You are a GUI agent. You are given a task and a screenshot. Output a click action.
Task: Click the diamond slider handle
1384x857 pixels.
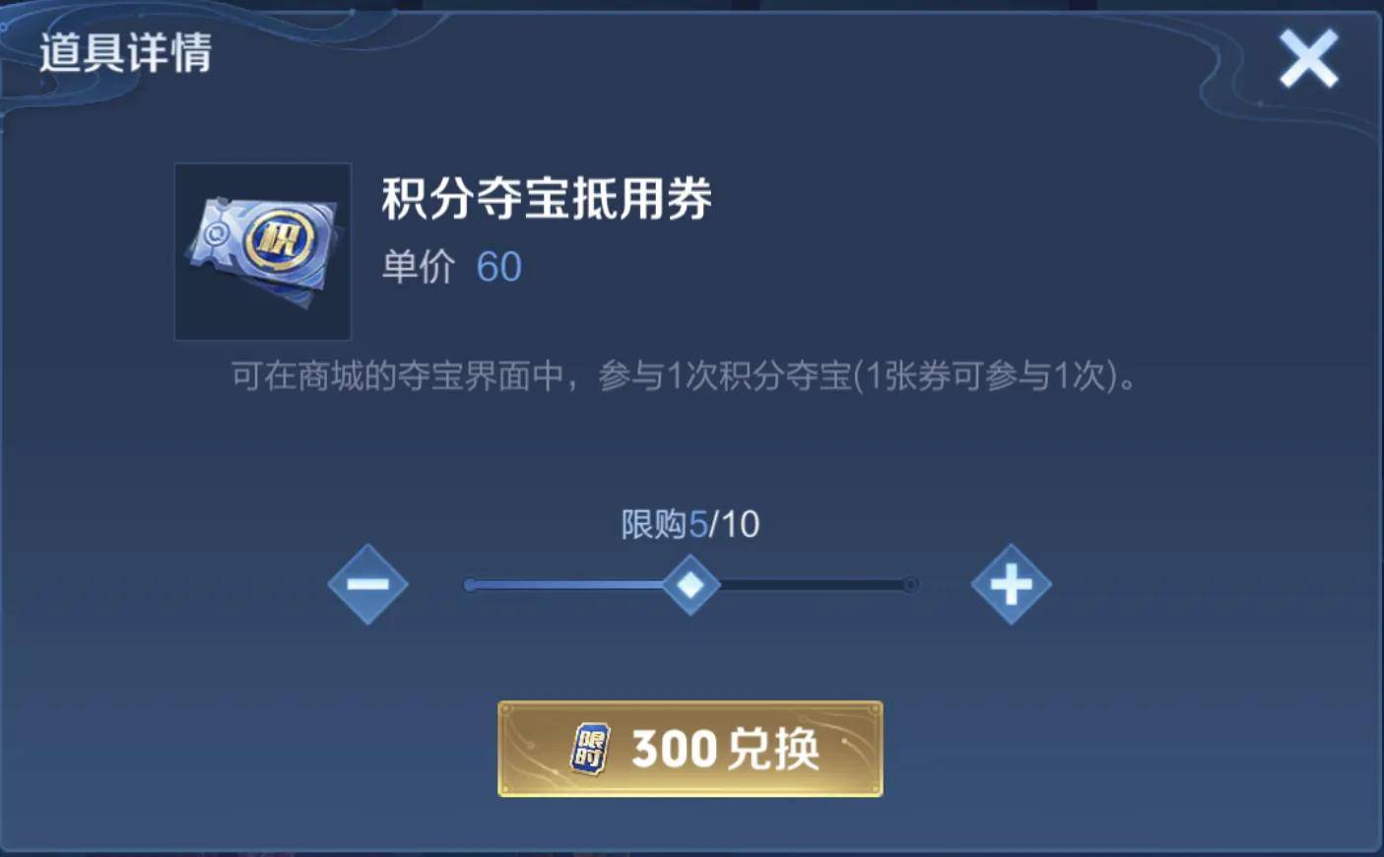(x=691, y=584)
